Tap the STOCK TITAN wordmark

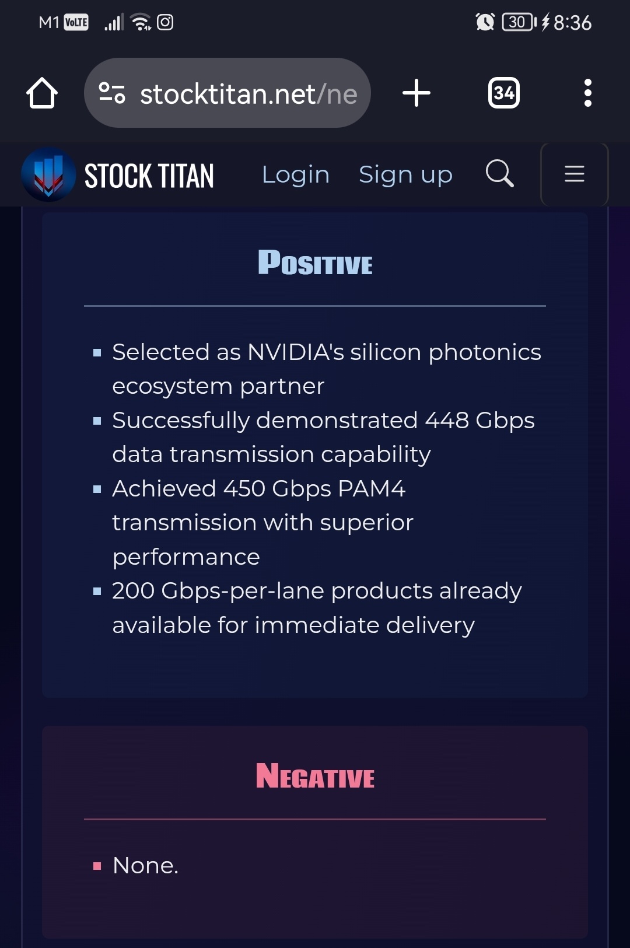coord(149,176)
